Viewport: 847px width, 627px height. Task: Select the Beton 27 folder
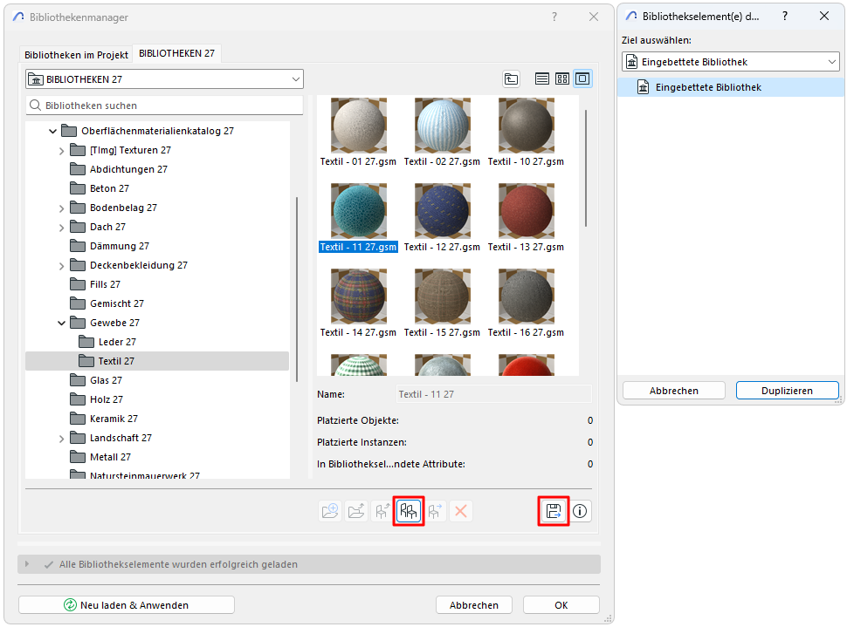coord(100,188)
